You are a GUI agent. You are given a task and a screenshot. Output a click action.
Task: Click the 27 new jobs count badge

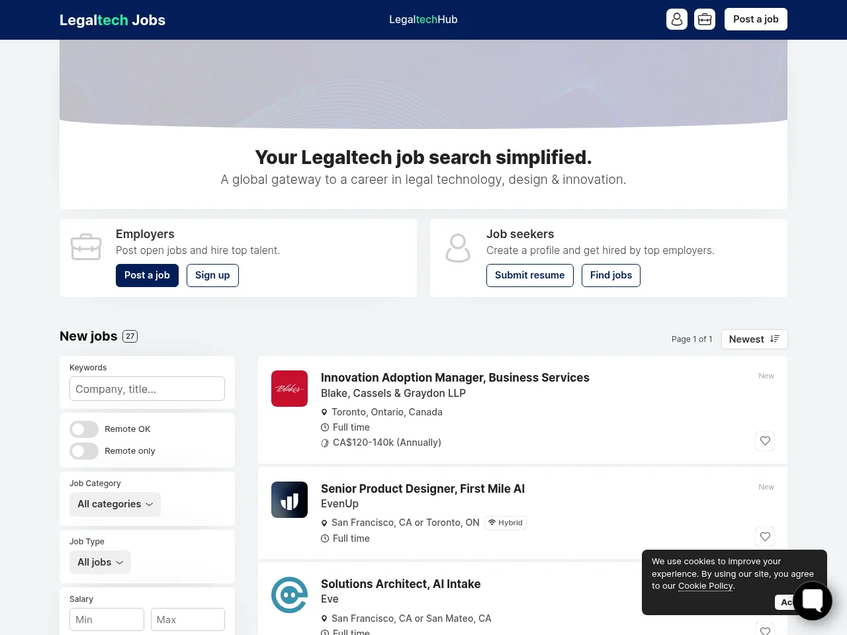point(130,336)
